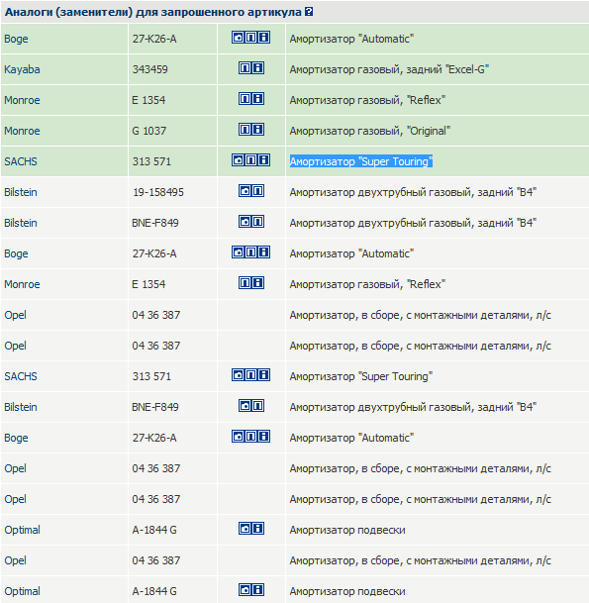Click the selected text Амортизатор "Super Touring"
This screenshot has width=589, height=603.
[361, 161]
